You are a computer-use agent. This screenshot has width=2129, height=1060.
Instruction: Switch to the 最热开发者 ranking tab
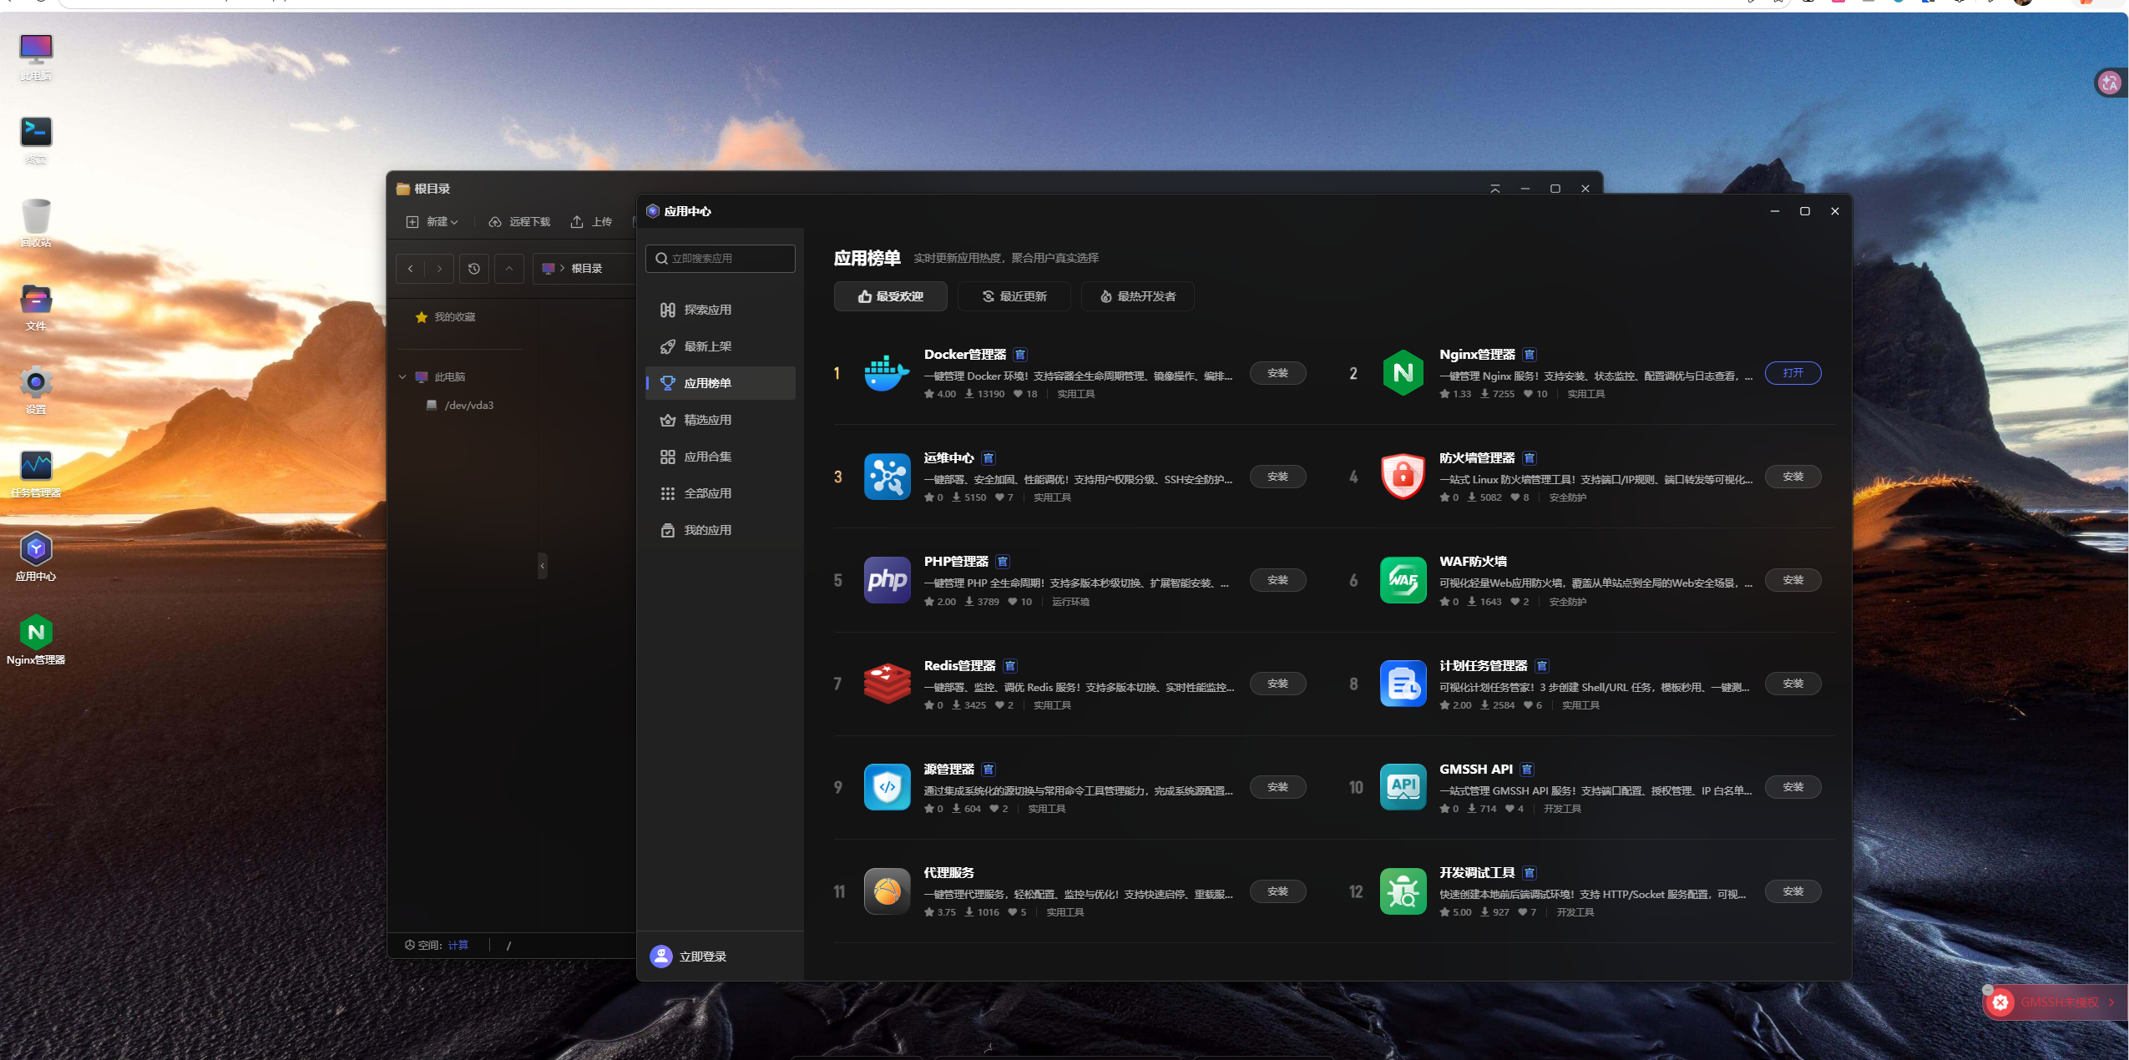point(1137,296)
